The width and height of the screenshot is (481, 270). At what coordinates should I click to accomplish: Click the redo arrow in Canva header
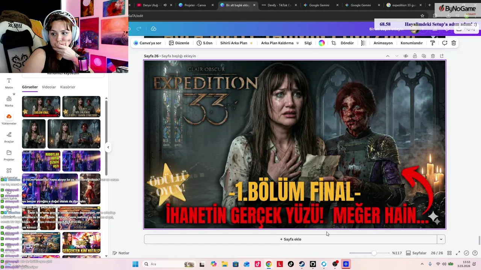pyautogui.click(x=139, y=29)
